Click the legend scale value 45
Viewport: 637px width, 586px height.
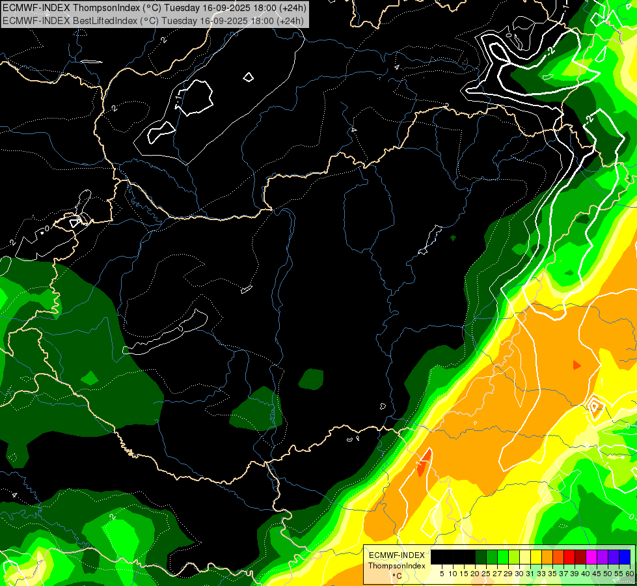597,574
